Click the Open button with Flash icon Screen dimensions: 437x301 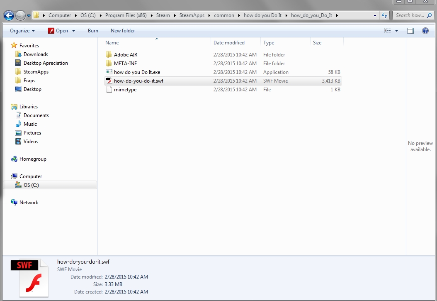pos(58,31)
